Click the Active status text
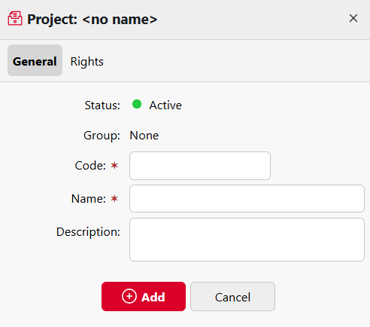Viewport: 370px width, 327px height. pos(165,105)
